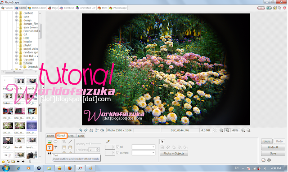The image size is (288, 172).
Task: Toggle the Outline checkbox
Action: (x=118, y=153)
